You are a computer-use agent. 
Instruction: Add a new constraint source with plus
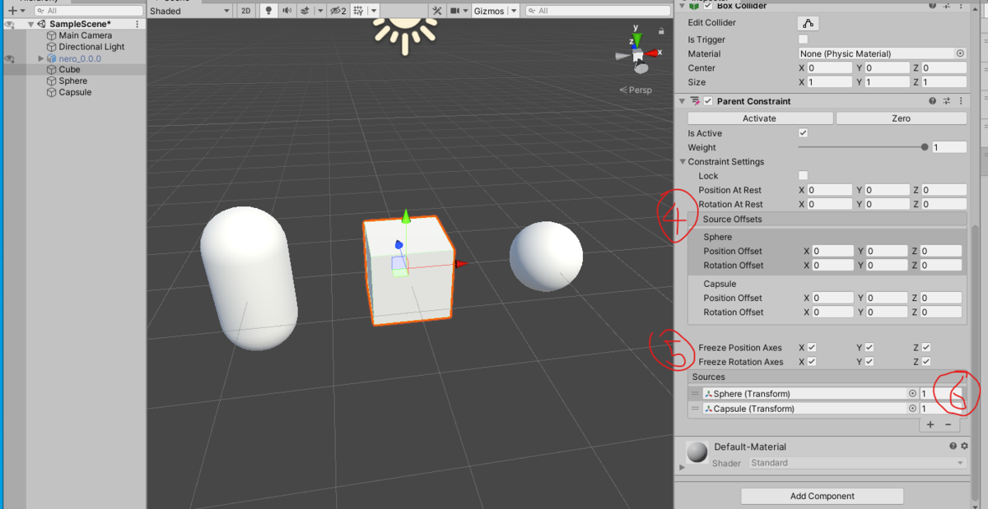(930, 425)
